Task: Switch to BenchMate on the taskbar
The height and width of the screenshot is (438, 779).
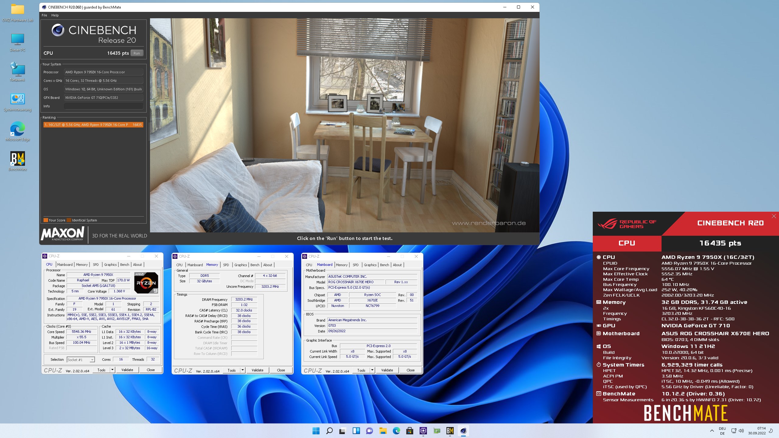Action: (x=450, y=431)
